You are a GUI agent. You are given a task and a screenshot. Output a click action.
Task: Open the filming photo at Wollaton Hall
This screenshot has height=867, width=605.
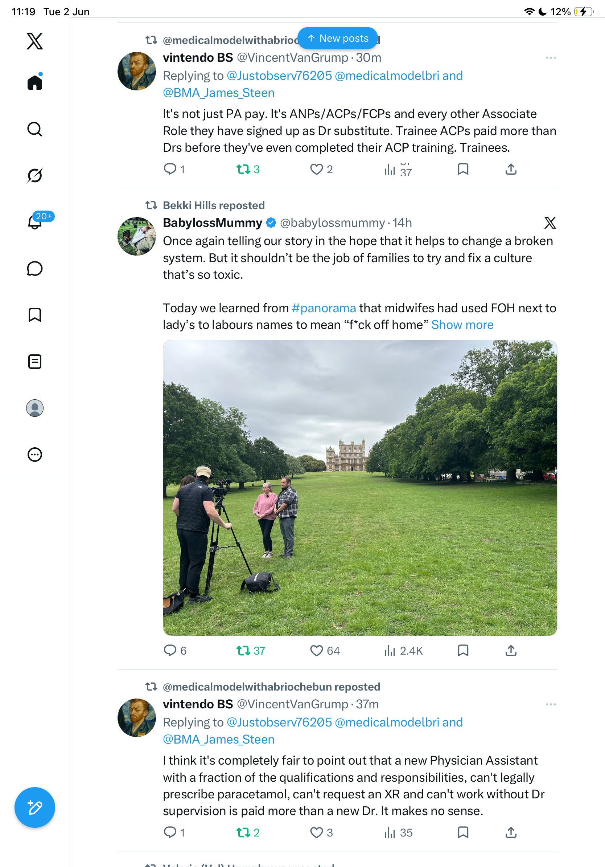(360, 488)
